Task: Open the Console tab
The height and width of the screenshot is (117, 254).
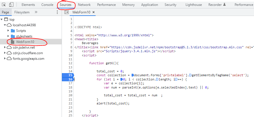Action: tap(47, 5)
